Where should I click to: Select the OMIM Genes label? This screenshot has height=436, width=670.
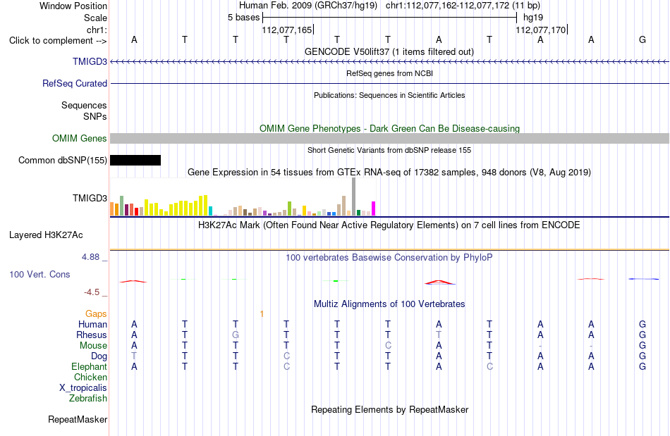coord(79,138)
